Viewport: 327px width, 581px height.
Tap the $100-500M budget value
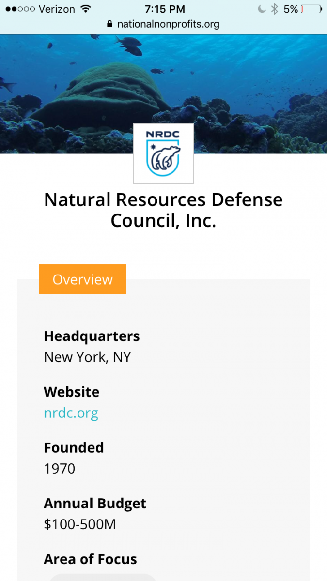[80, 524]
